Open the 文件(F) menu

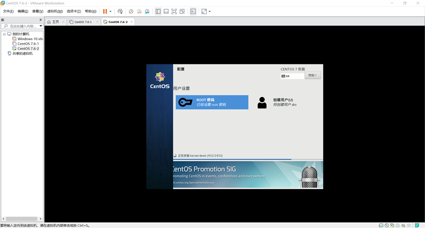pyautogui.click(x=8, y=11)
